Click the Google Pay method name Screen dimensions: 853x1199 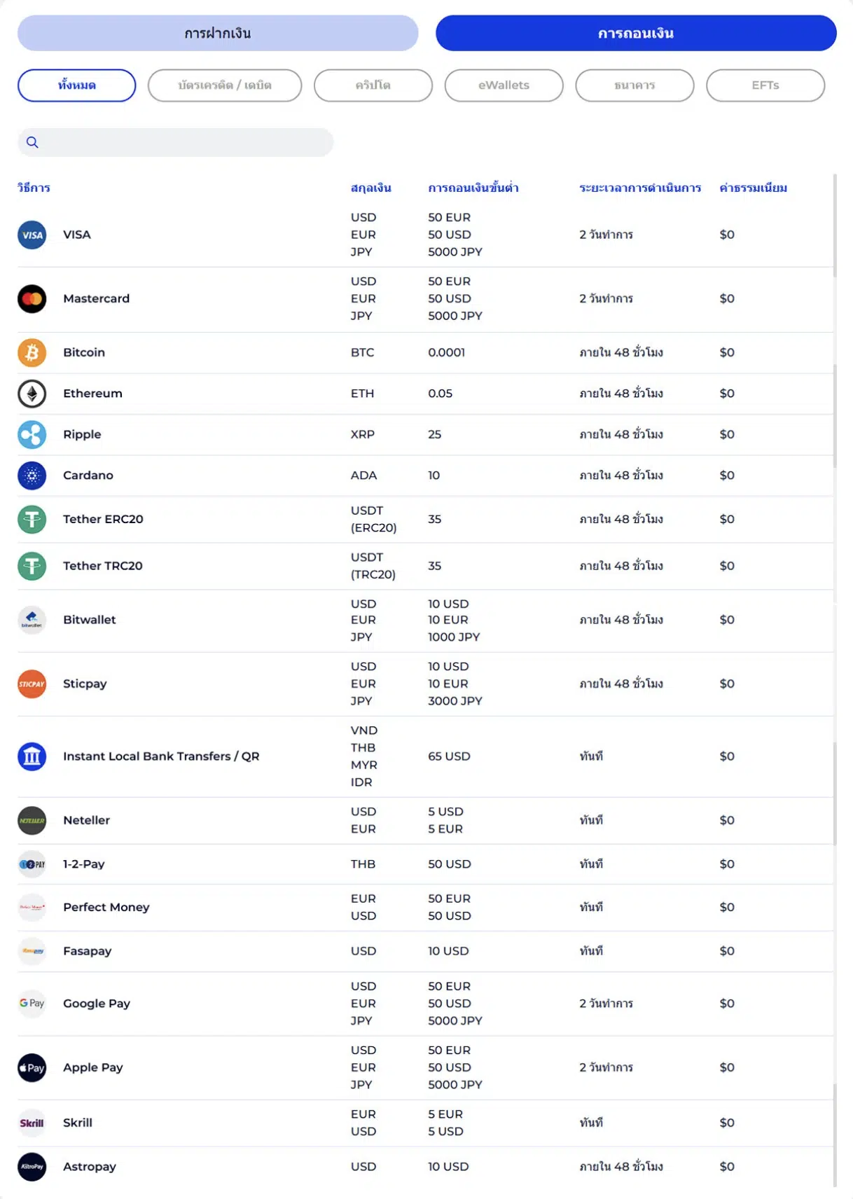pos(97,1004)
